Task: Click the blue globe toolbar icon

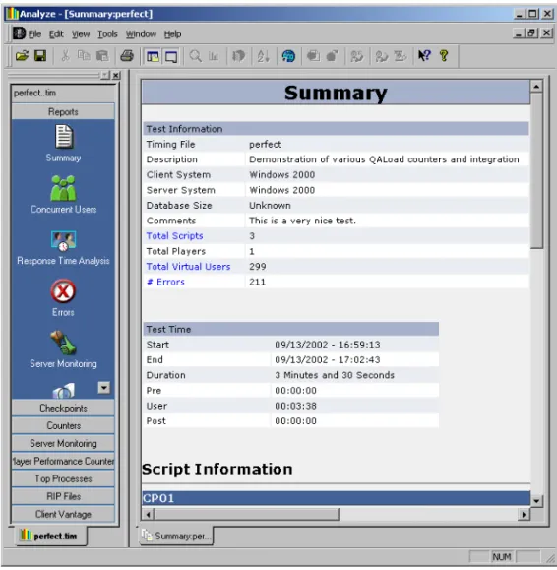Action: click(288, 56)
